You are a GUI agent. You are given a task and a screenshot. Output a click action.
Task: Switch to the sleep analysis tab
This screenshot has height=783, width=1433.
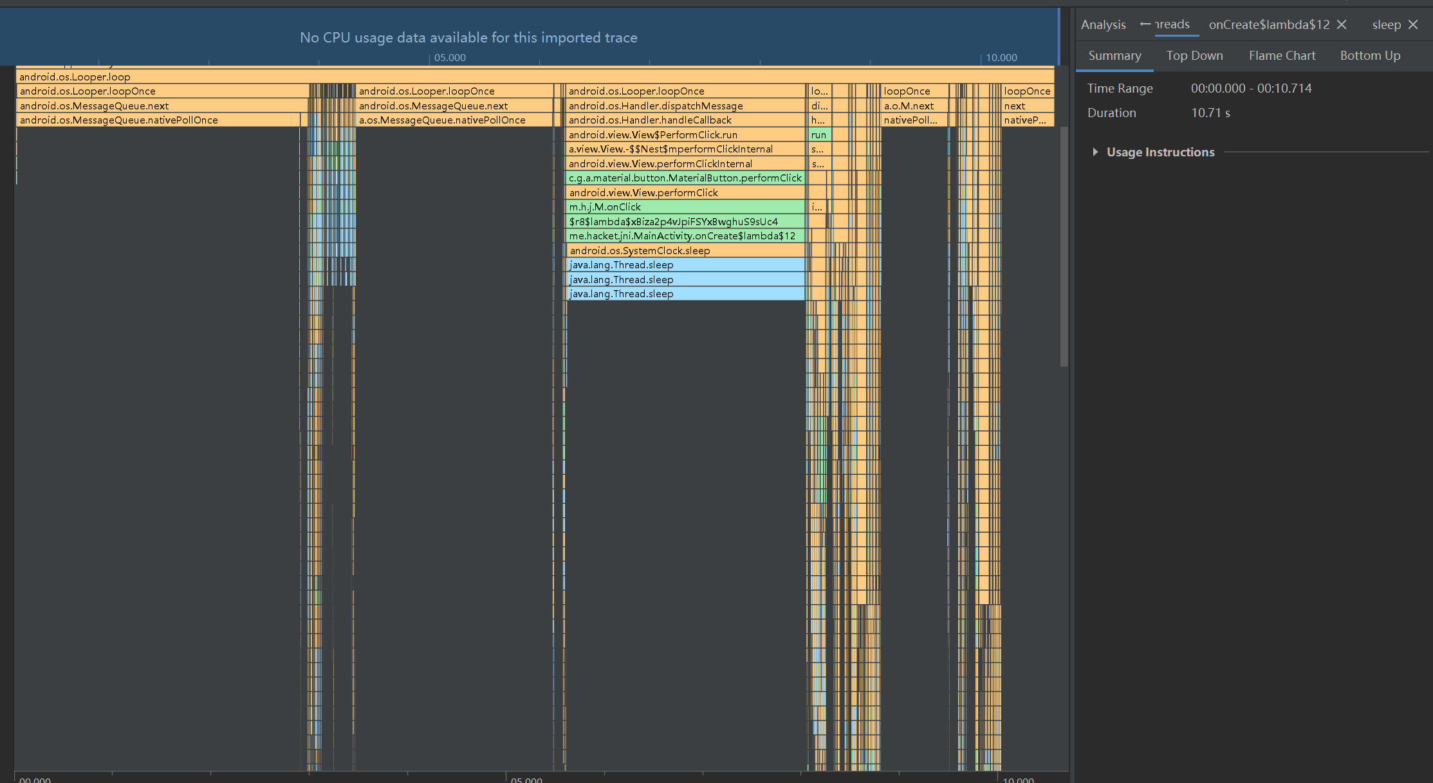coord(1386,24)
